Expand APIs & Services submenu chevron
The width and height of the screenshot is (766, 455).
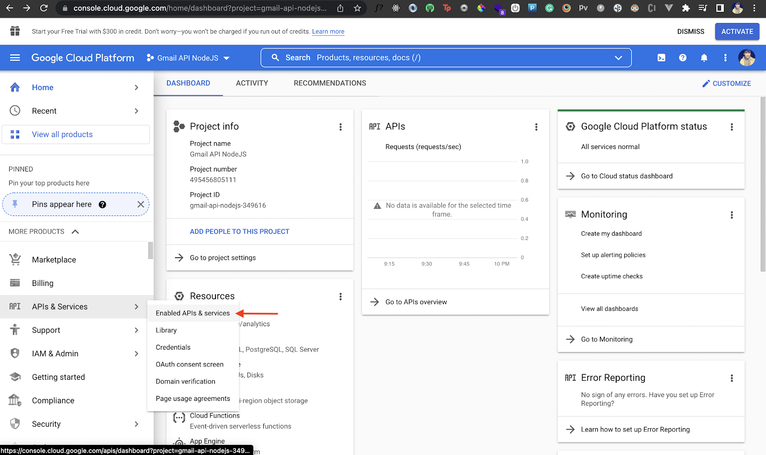point(136,307)
